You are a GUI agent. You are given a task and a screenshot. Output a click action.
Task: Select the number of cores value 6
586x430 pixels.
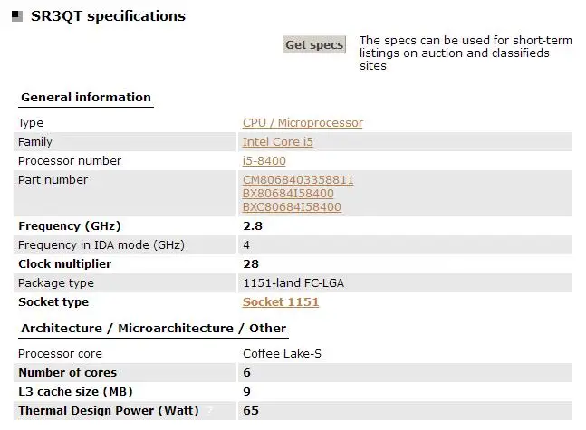pos(246,373)
